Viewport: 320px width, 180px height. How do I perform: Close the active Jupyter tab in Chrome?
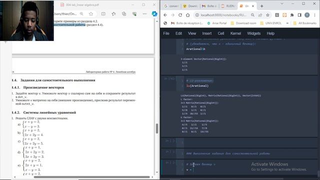253,6
